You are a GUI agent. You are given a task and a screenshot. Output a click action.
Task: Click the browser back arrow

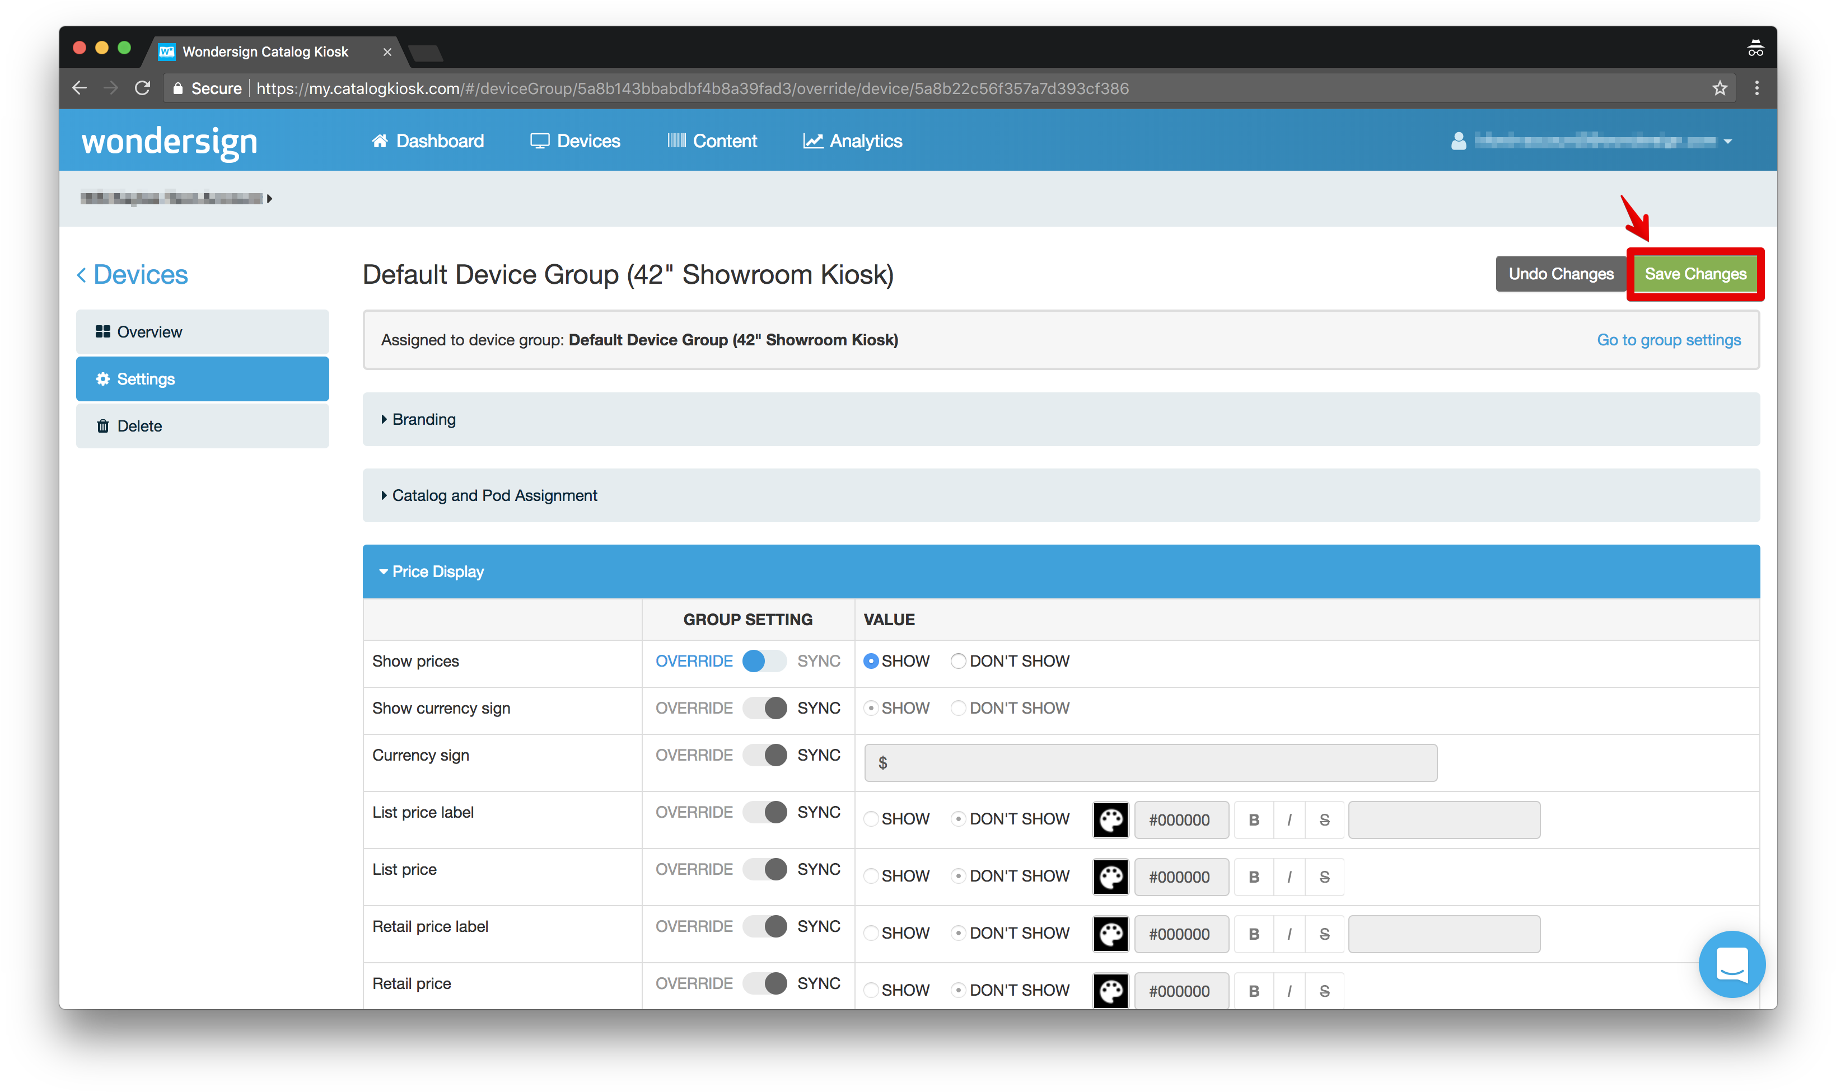(80, 88)
